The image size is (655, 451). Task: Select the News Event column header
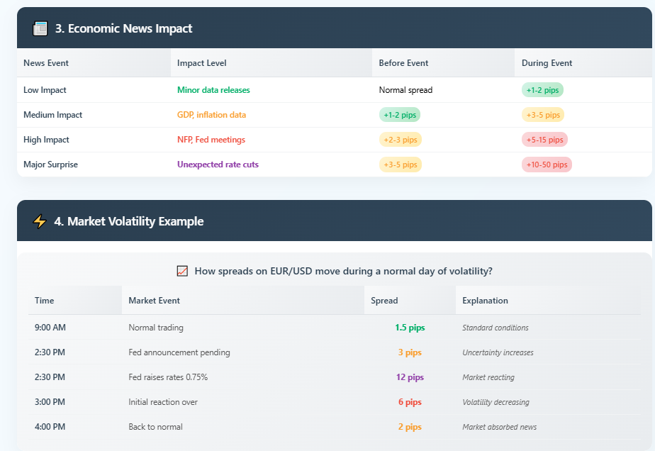point(46,63)
